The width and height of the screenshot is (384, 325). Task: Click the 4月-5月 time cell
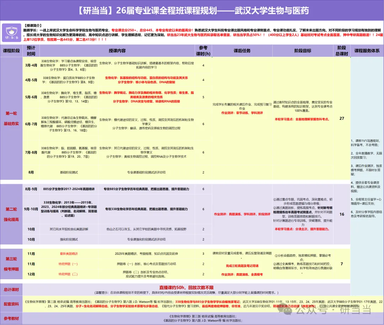click(x=31, y=80)
